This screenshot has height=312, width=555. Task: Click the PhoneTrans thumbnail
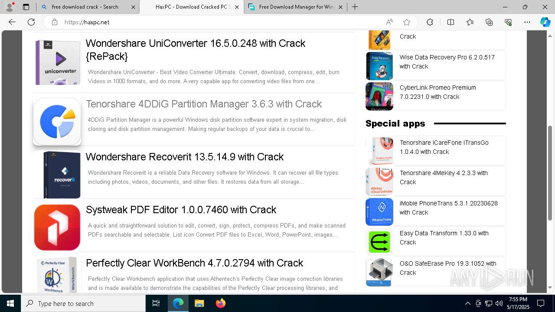[x=379, y=212]
